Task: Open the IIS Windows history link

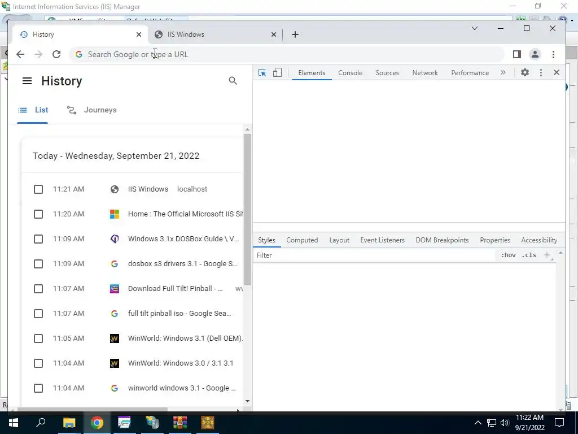Action: click(148, 189)
